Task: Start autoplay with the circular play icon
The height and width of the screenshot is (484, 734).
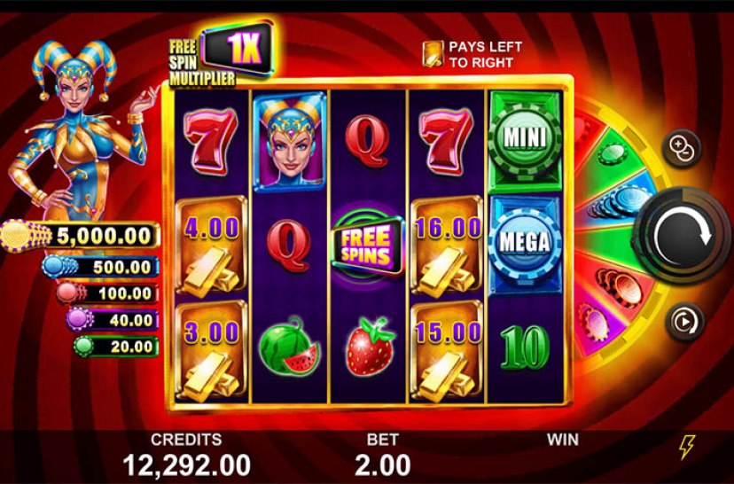Action: point(684,322)
